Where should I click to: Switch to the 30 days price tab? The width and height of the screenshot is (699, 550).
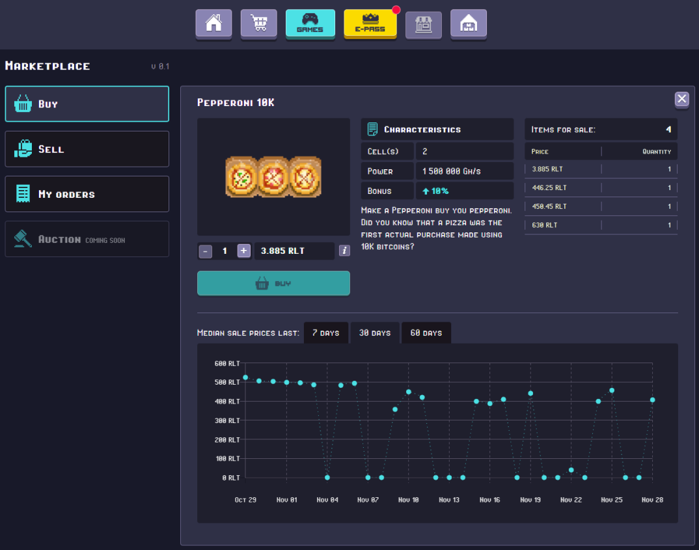[376, 333]
